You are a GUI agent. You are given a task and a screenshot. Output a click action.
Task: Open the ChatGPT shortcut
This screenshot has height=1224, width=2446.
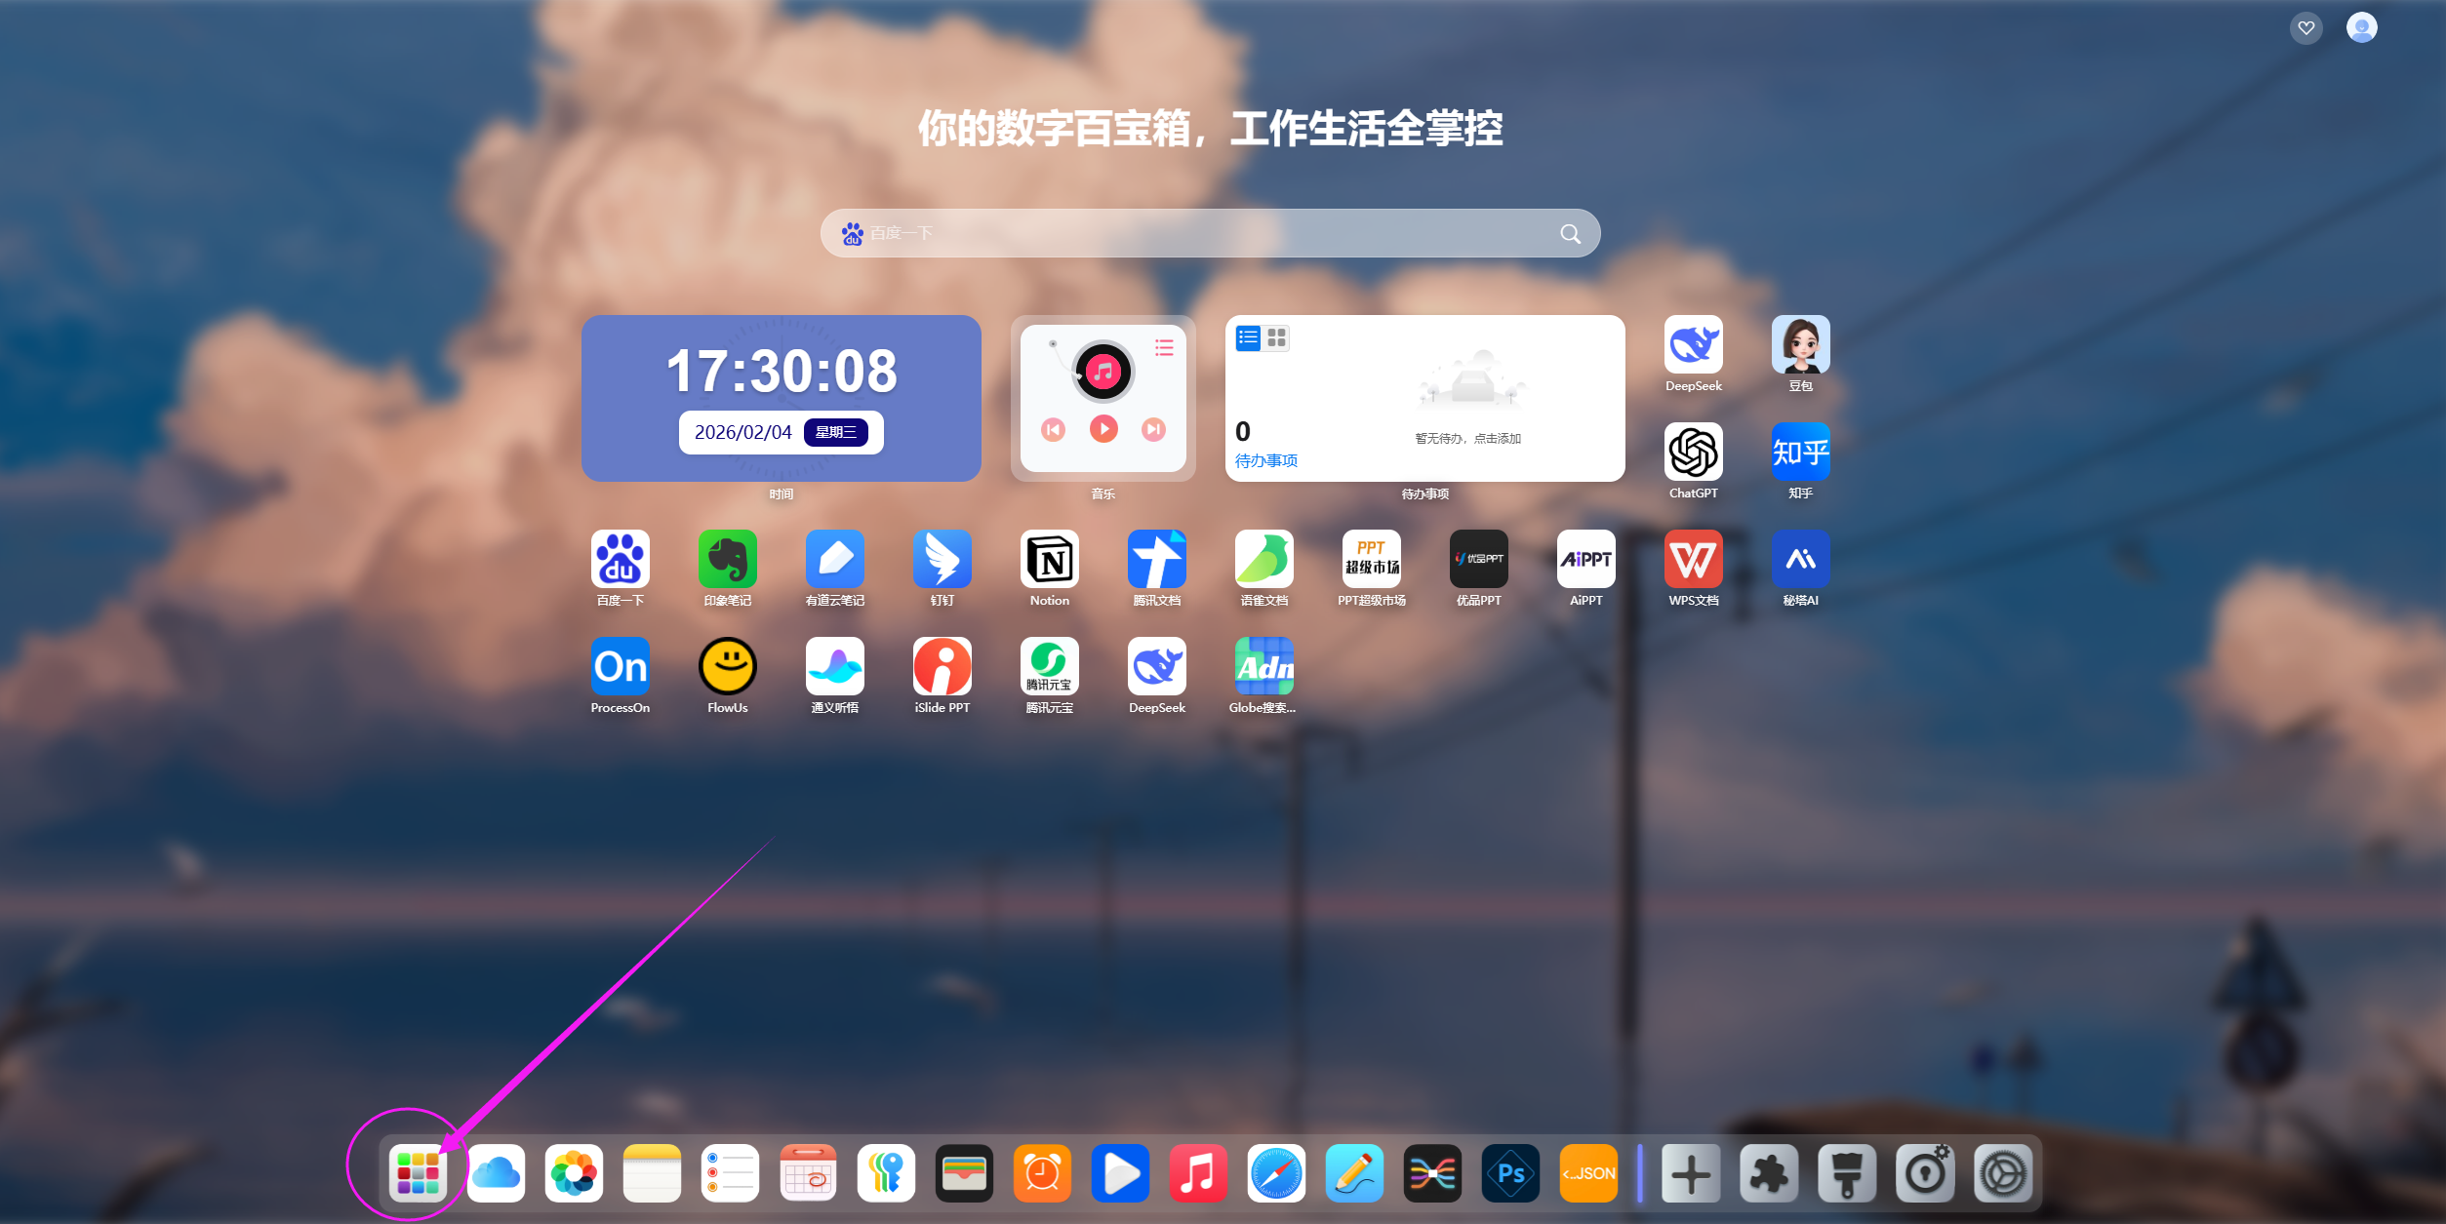(x=1694, y=453)
